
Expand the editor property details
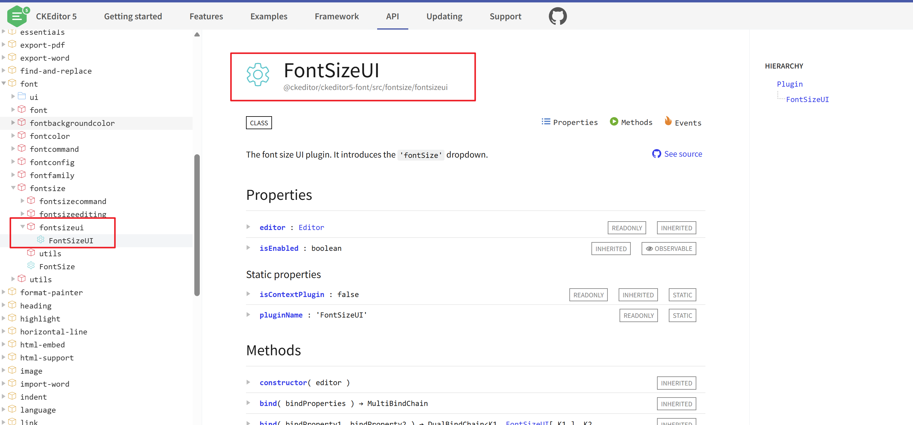(248, 227)
